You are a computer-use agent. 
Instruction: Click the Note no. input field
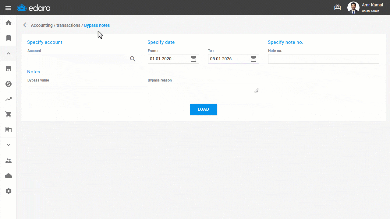(324, 59)
